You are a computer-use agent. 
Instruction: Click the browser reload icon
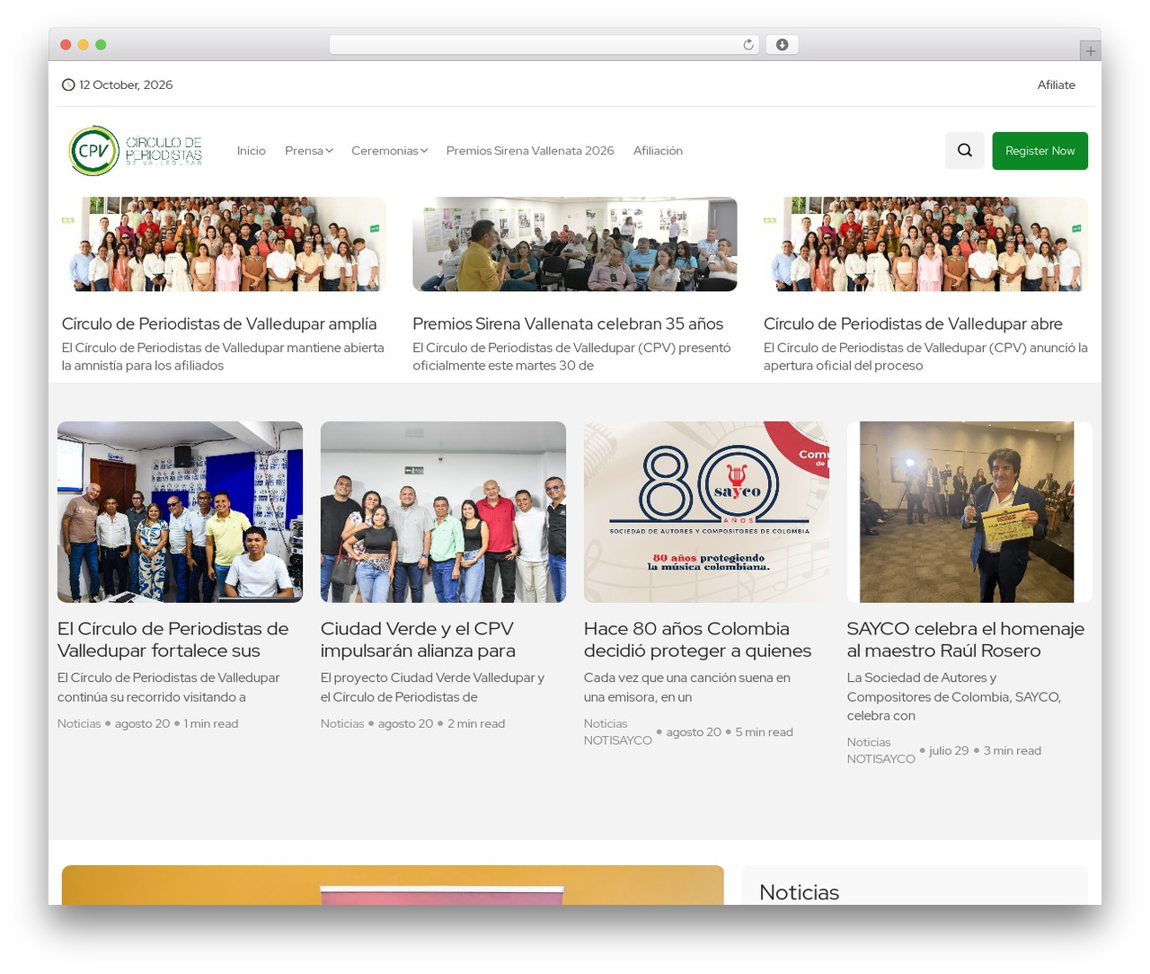[x=747, y=45]
